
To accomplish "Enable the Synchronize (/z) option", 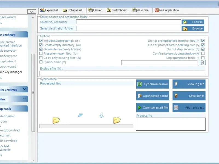I will click(x=41, y=62).
